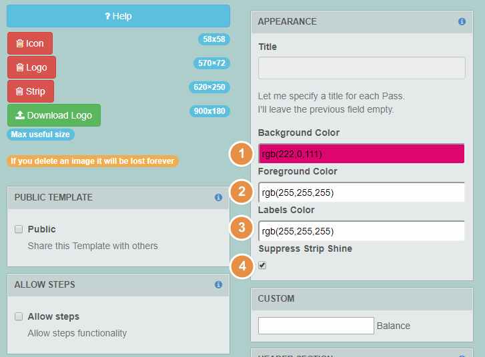Open the Help panel
This screenshot has width=485, height=357.
tap(118, 16)
